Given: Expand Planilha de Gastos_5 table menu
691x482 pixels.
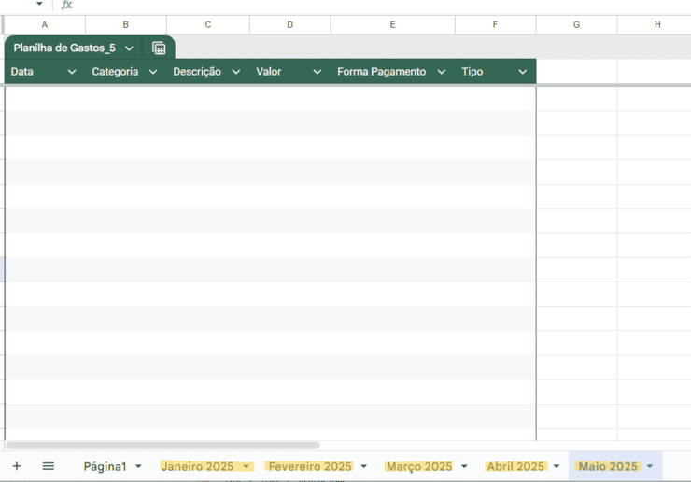Looking at the screenshot, I should coord(129,48).
